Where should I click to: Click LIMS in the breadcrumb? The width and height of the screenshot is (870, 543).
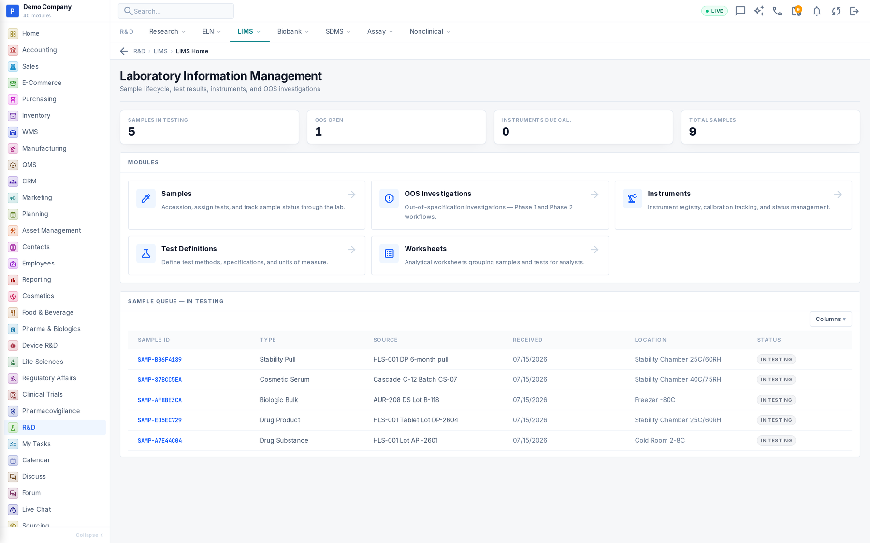(160, 51)
